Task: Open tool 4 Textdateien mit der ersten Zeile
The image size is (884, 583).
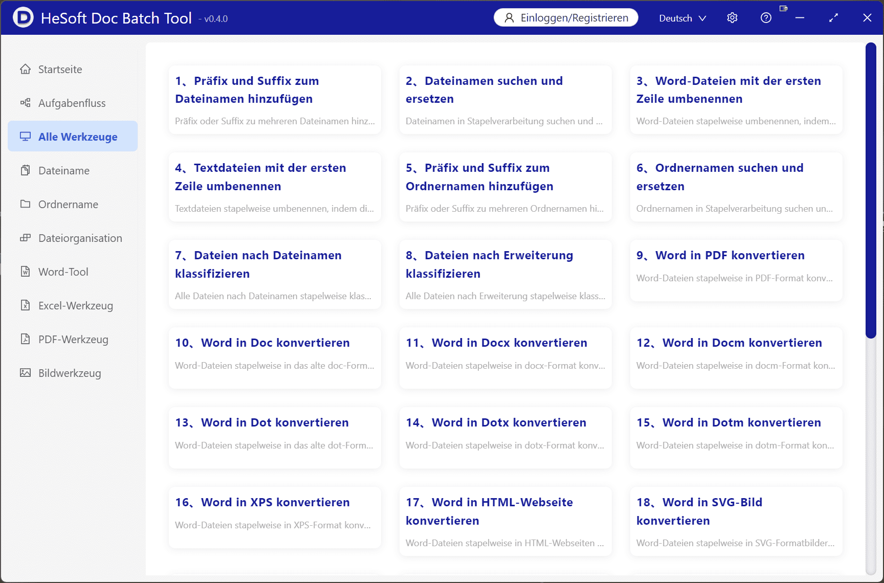Action: click(275, 187)
